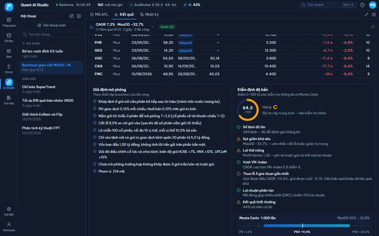Open the Xem chart view
Screen dimensions: 379x236
point(9,53)
